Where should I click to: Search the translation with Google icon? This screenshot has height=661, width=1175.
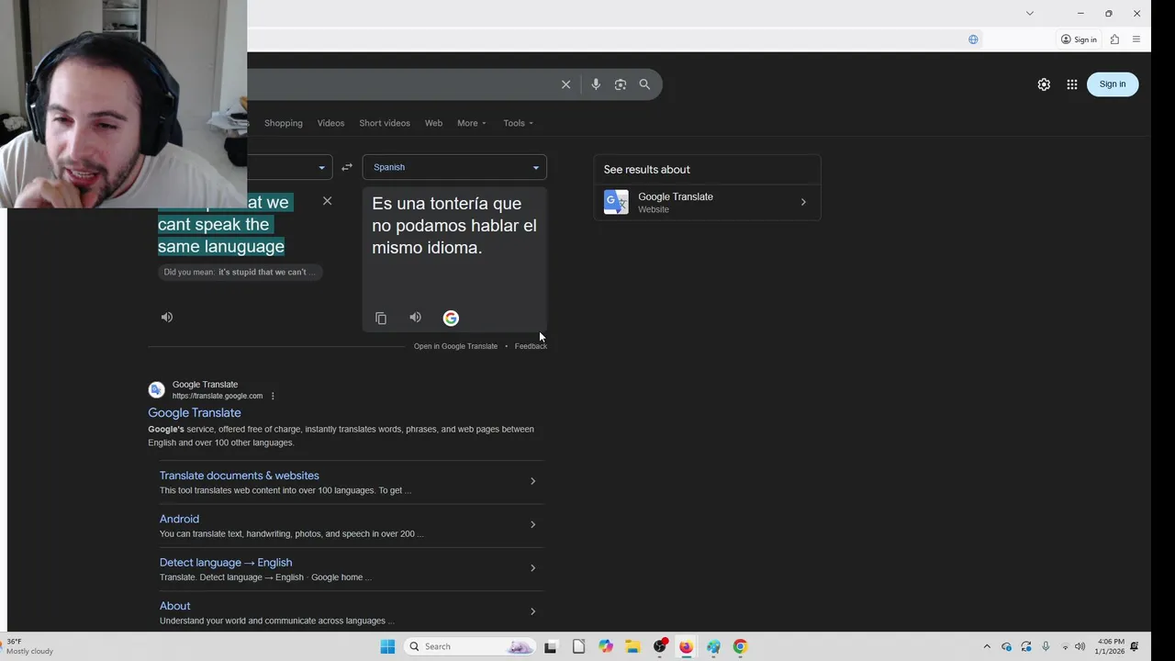click(x=451, y=318)
